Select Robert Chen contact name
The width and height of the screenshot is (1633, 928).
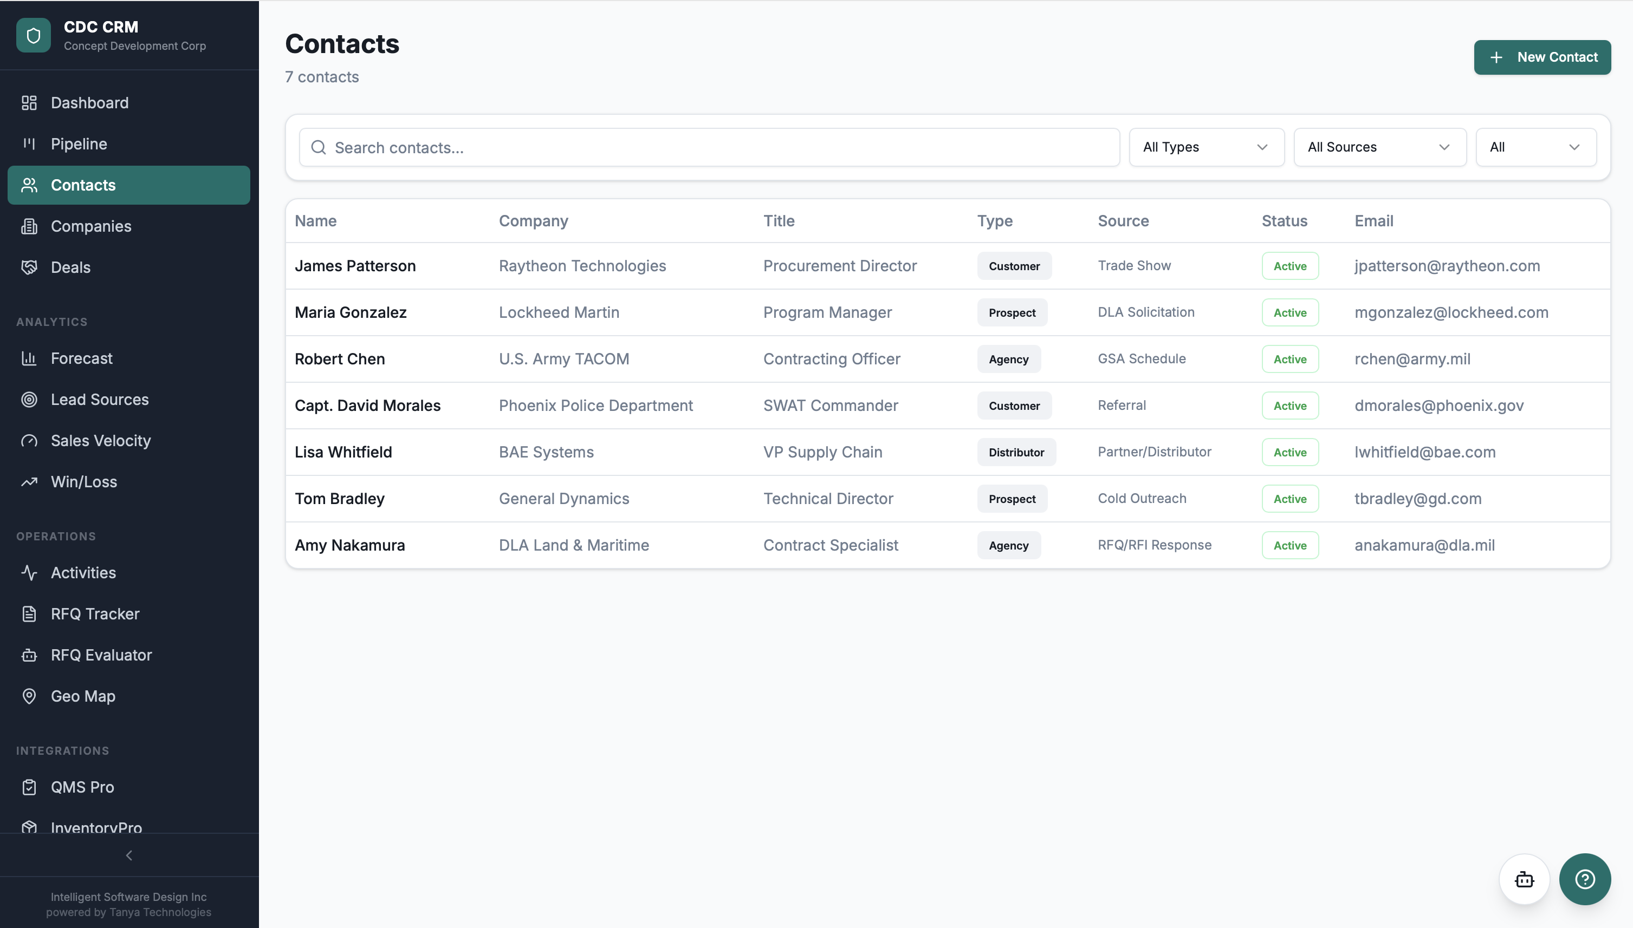tap(340, 359)
